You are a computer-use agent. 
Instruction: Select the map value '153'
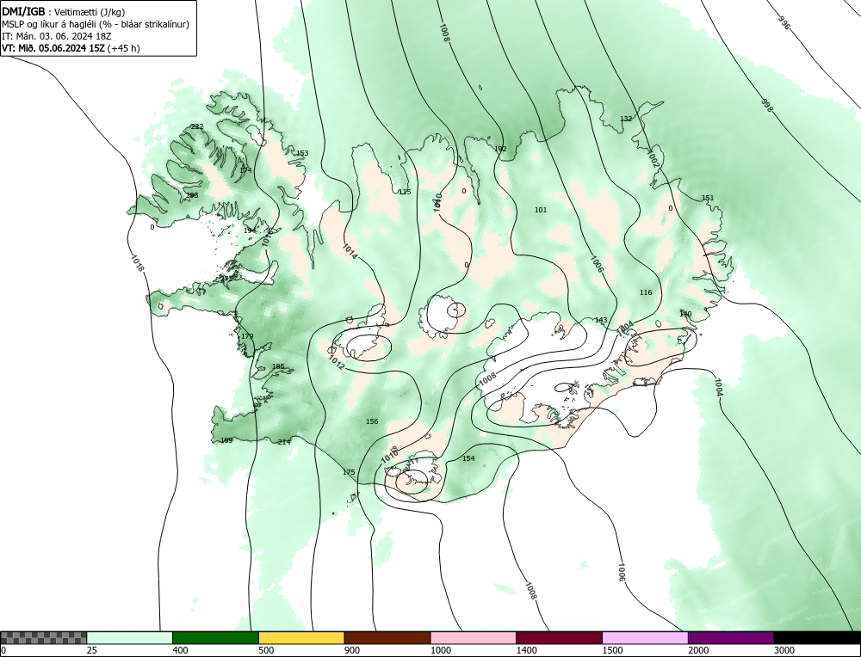coord(302,153)
